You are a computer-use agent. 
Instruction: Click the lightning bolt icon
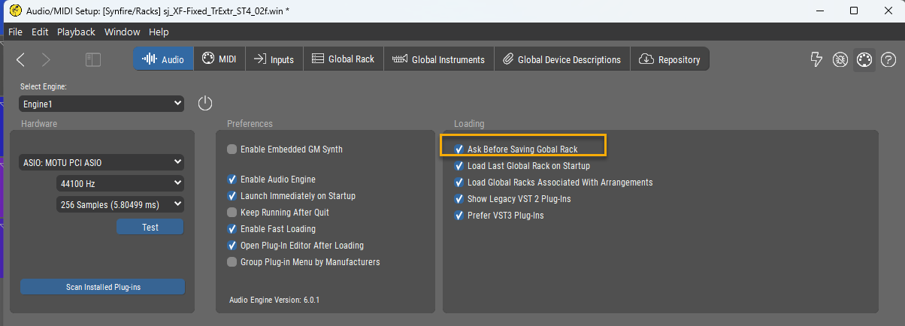816,59
